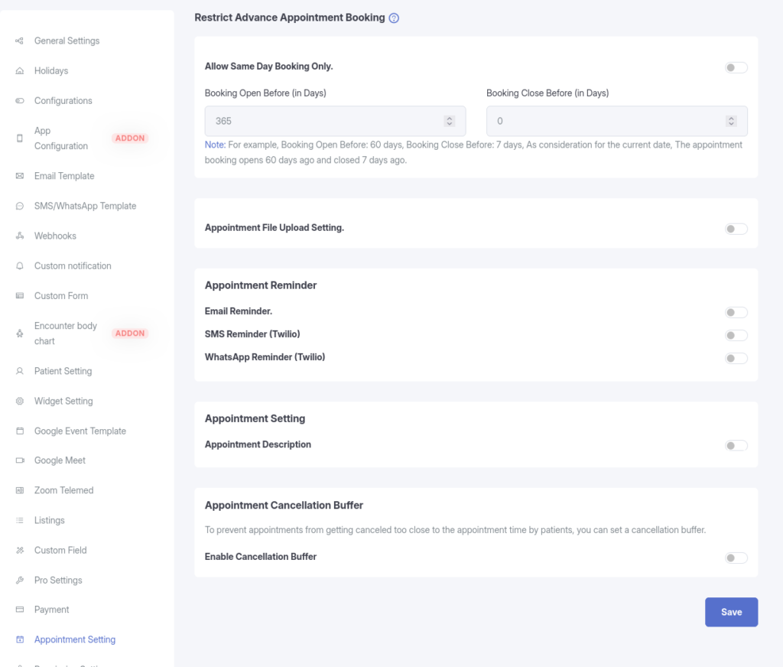
Task: Open the General Settings menu item
Action: click(x=67, y=41)
